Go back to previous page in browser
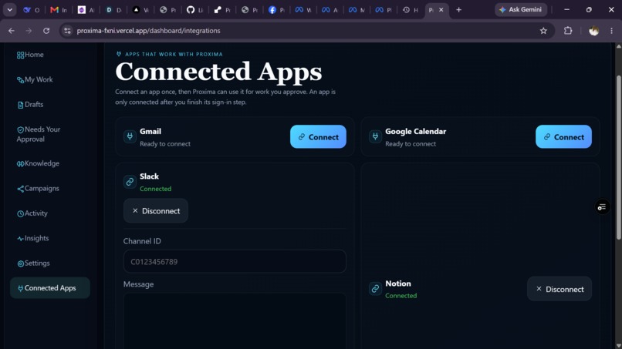 click(x=12, y=31)
